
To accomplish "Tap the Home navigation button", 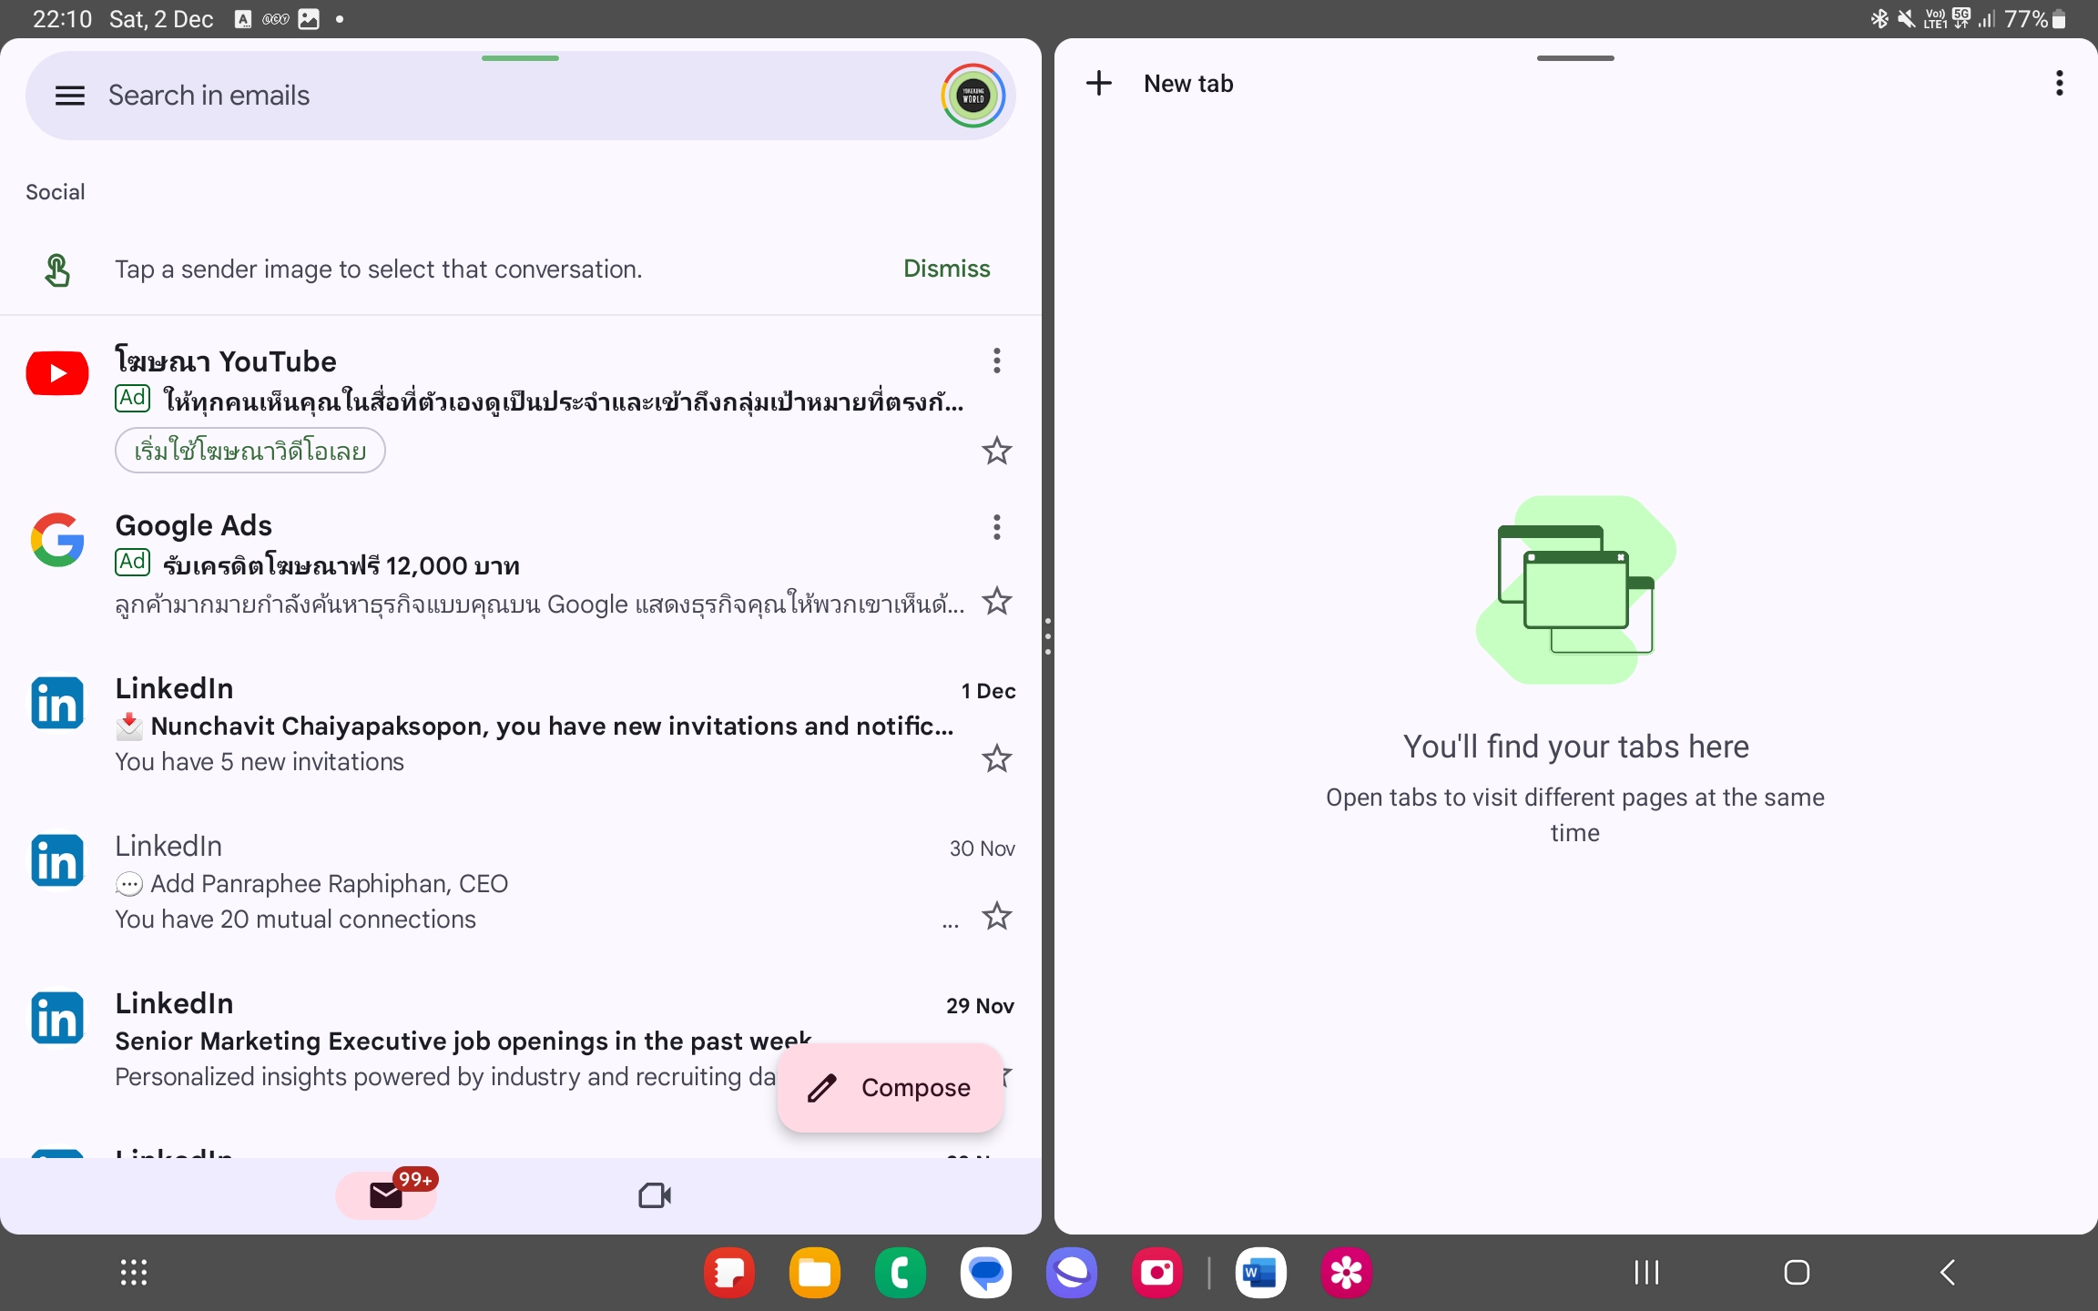I will [1797, 1272].
